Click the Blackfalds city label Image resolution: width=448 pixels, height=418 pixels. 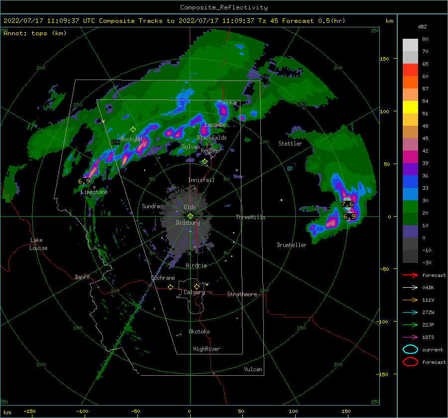pos(212,138)
